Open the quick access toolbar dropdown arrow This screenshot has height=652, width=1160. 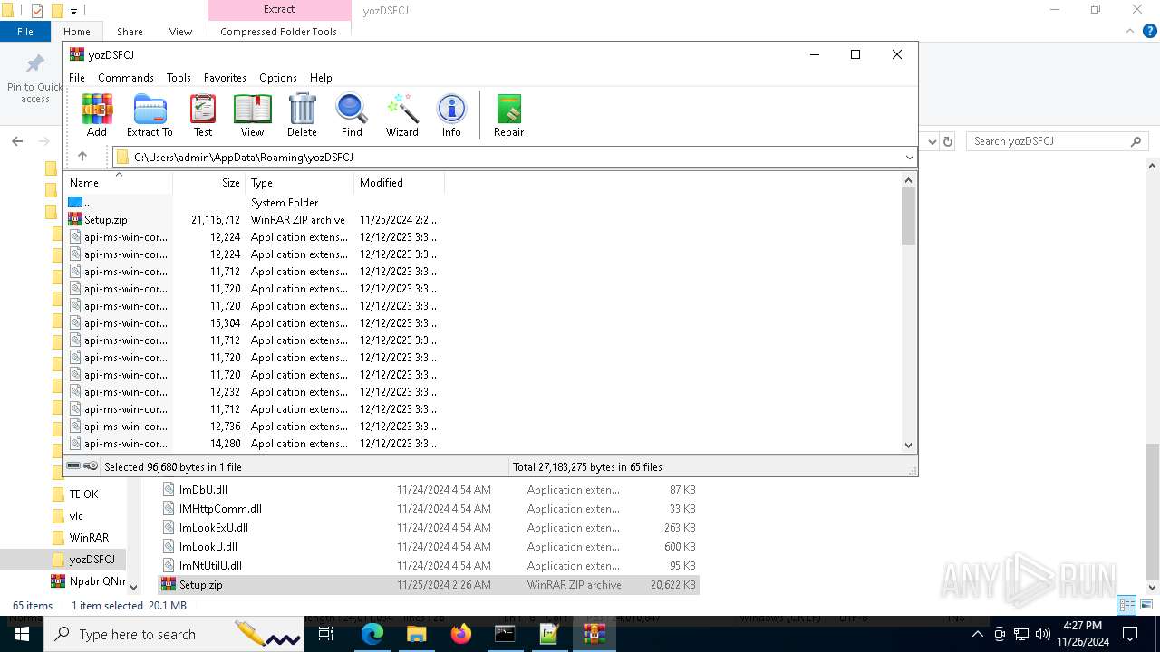coord(73,11)
